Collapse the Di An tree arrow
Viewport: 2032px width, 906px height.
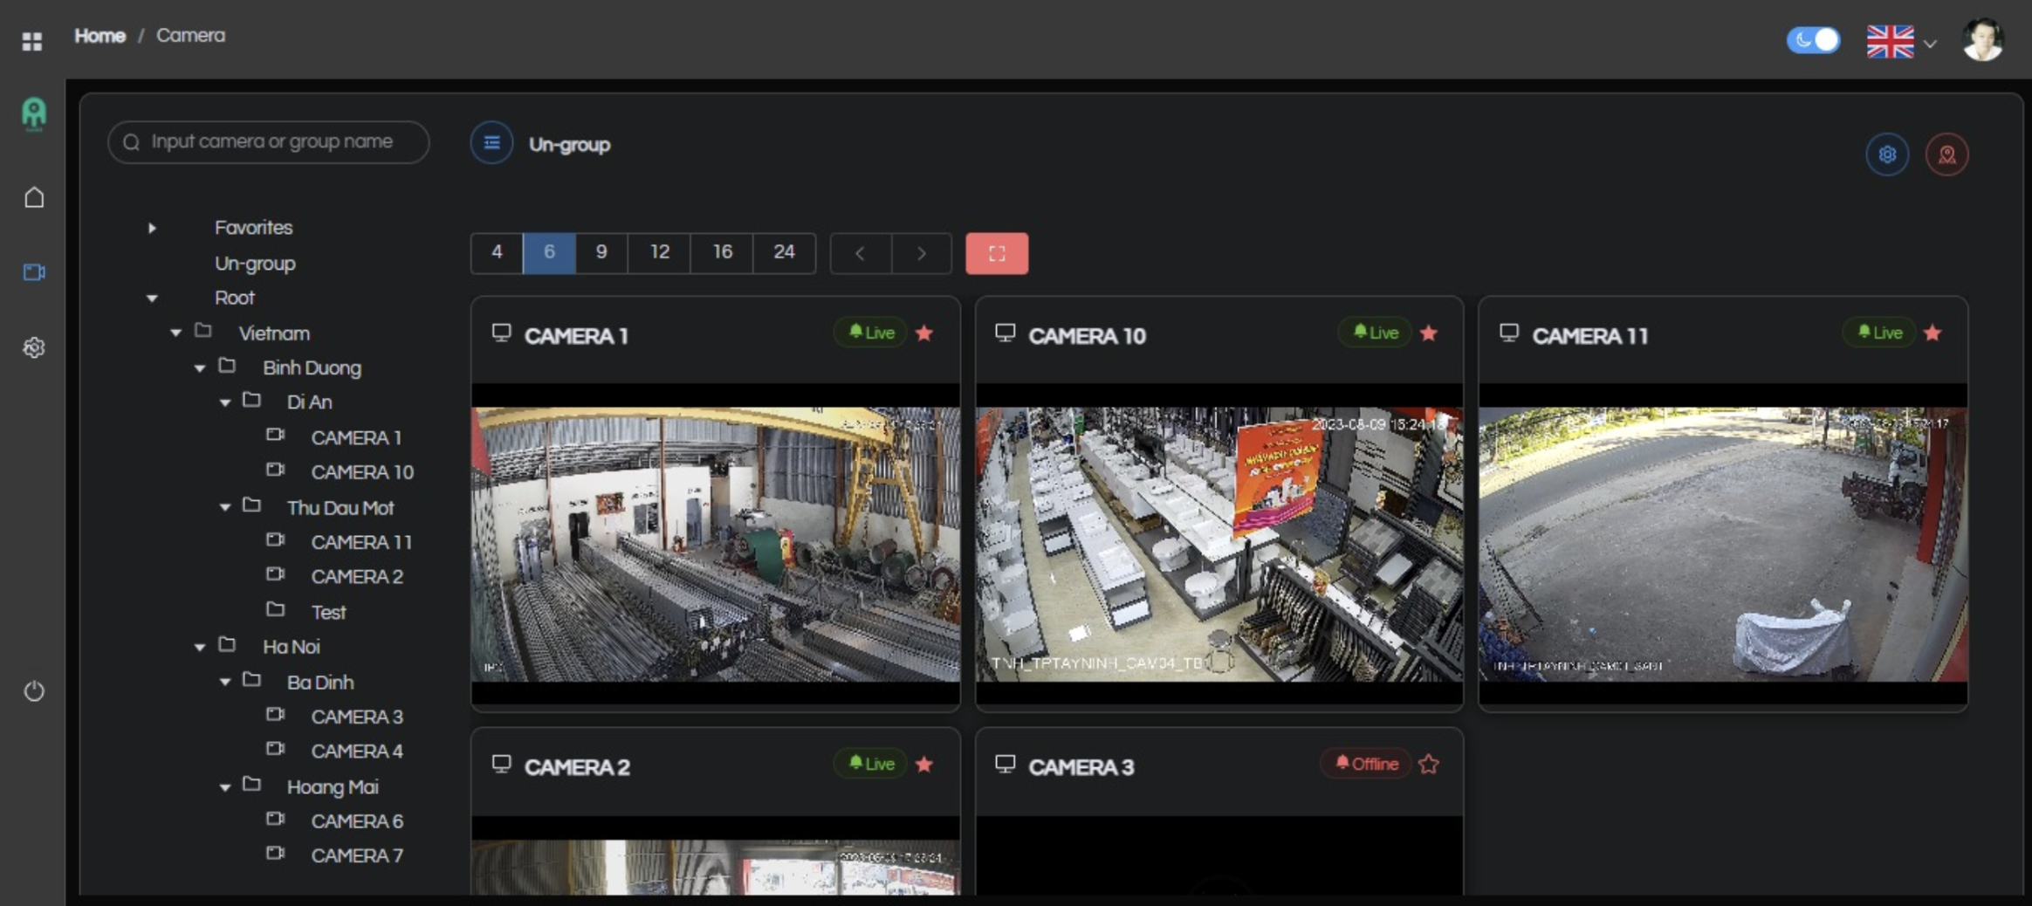225,402
